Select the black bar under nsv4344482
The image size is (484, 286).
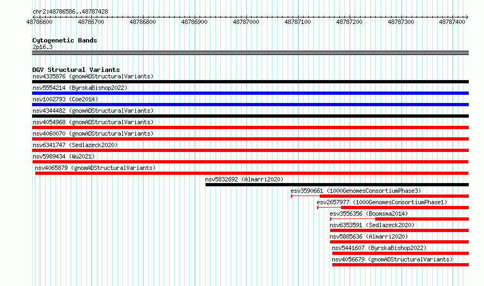tap(250, 116)
